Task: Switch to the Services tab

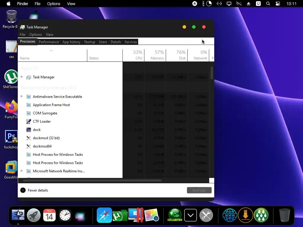Action: pos(130,42)
